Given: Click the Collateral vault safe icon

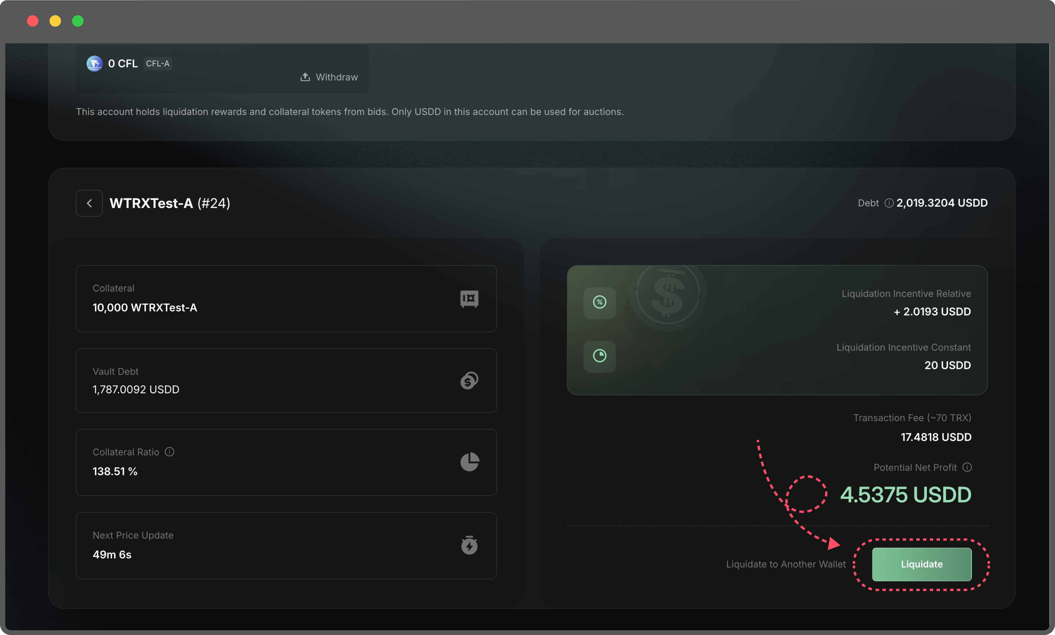Looking at the screenshot, I should 469,299.
